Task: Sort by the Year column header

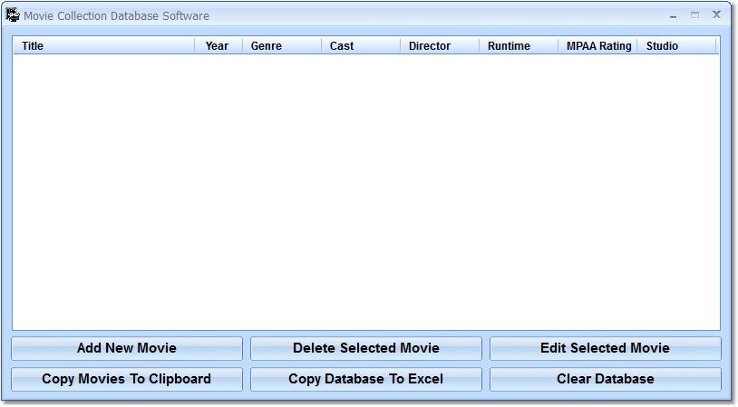Action: 218,45
